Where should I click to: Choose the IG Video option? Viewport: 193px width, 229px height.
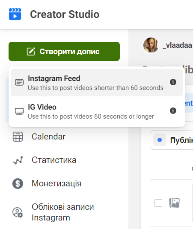pos(97,111)
